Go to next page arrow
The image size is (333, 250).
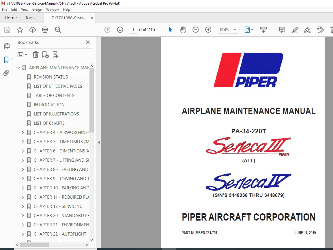[x=120, y=30]
